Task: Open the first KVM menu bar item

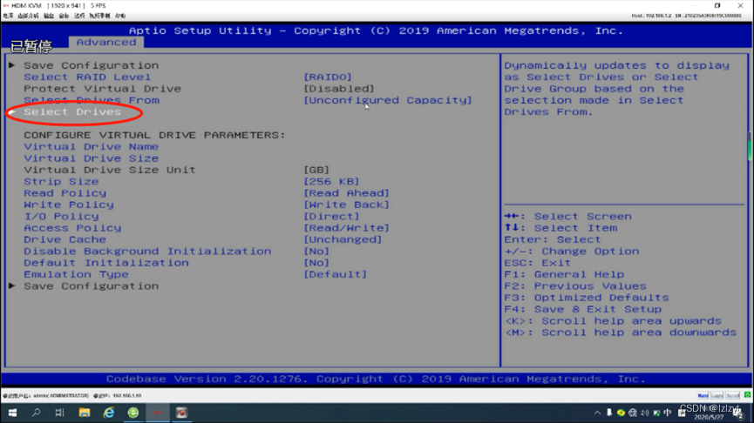Action: point(8,16)
